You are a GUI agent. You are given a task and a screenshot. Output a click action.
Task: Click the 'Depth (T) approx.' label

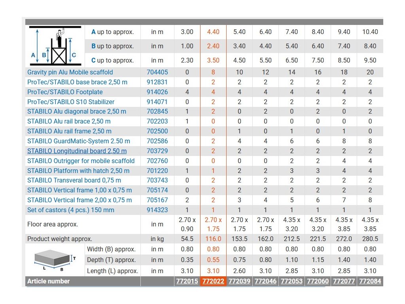tap(111, 260)
